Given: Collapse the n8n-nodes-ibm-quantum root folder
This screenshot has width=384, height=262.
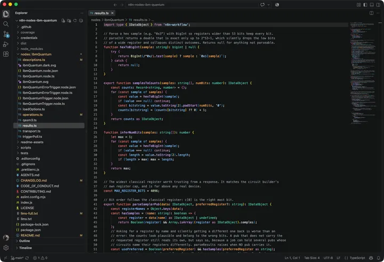Looking at the screenshot, I should tap(37, 21).
